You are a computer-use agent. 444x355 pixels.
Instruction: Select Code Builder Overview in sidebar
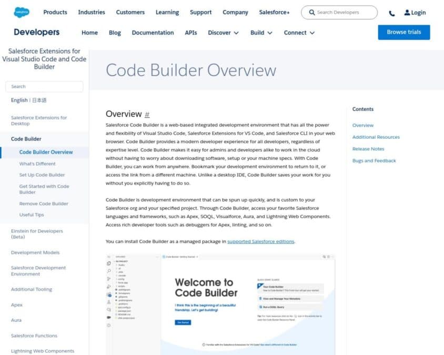click(46, 153)
